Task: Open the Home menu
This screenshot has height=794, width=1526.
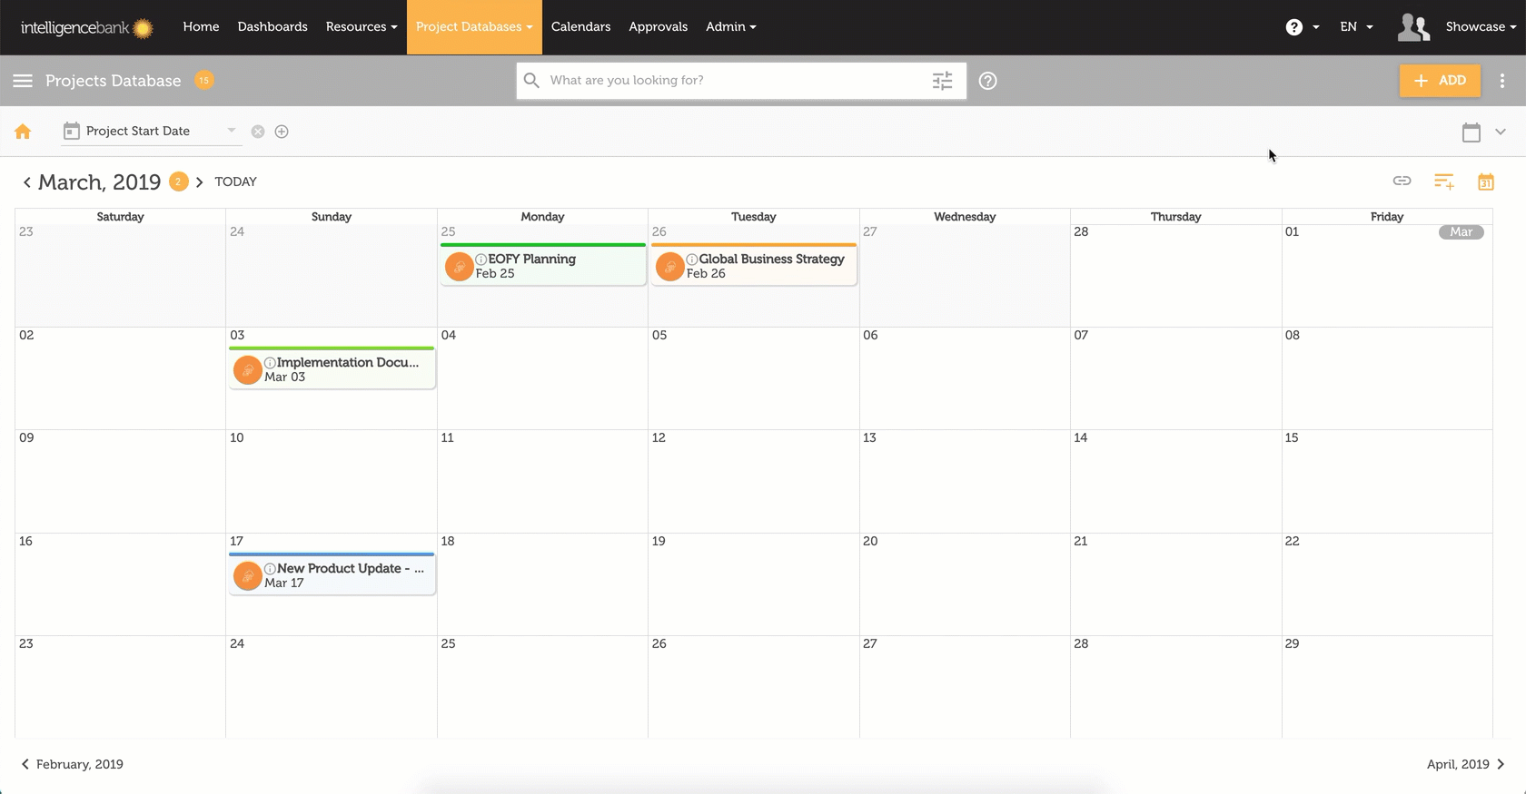Action: click(x=201, y=27)
